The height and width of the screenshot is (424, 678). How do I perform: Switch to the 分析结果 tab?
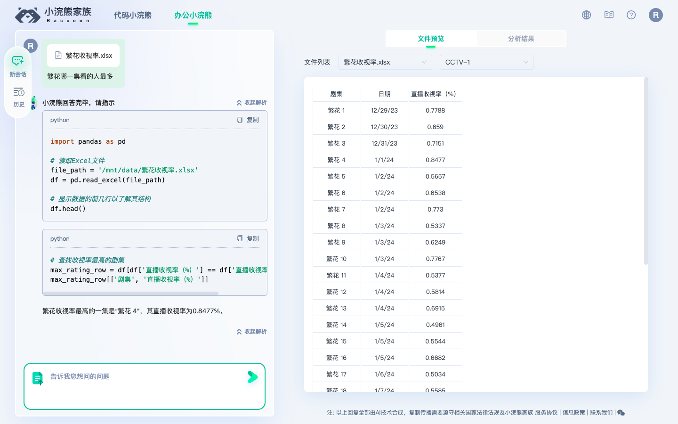click(521, 39)
